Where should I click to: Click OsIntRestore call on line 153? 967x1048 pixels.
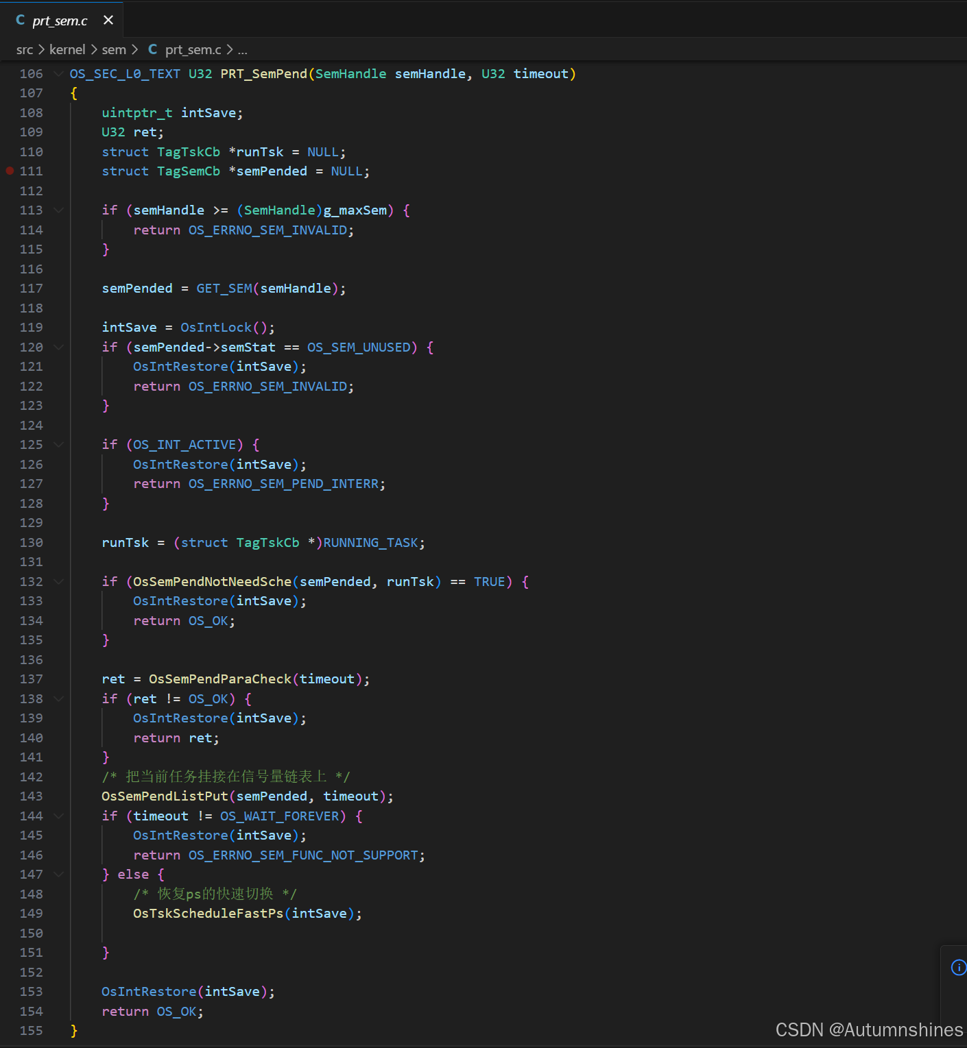(149, 991)
